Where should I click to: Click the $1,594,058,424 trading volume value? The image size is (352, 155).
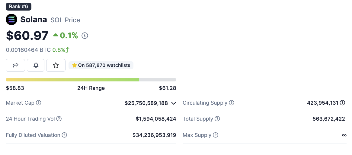click(156, 119)
